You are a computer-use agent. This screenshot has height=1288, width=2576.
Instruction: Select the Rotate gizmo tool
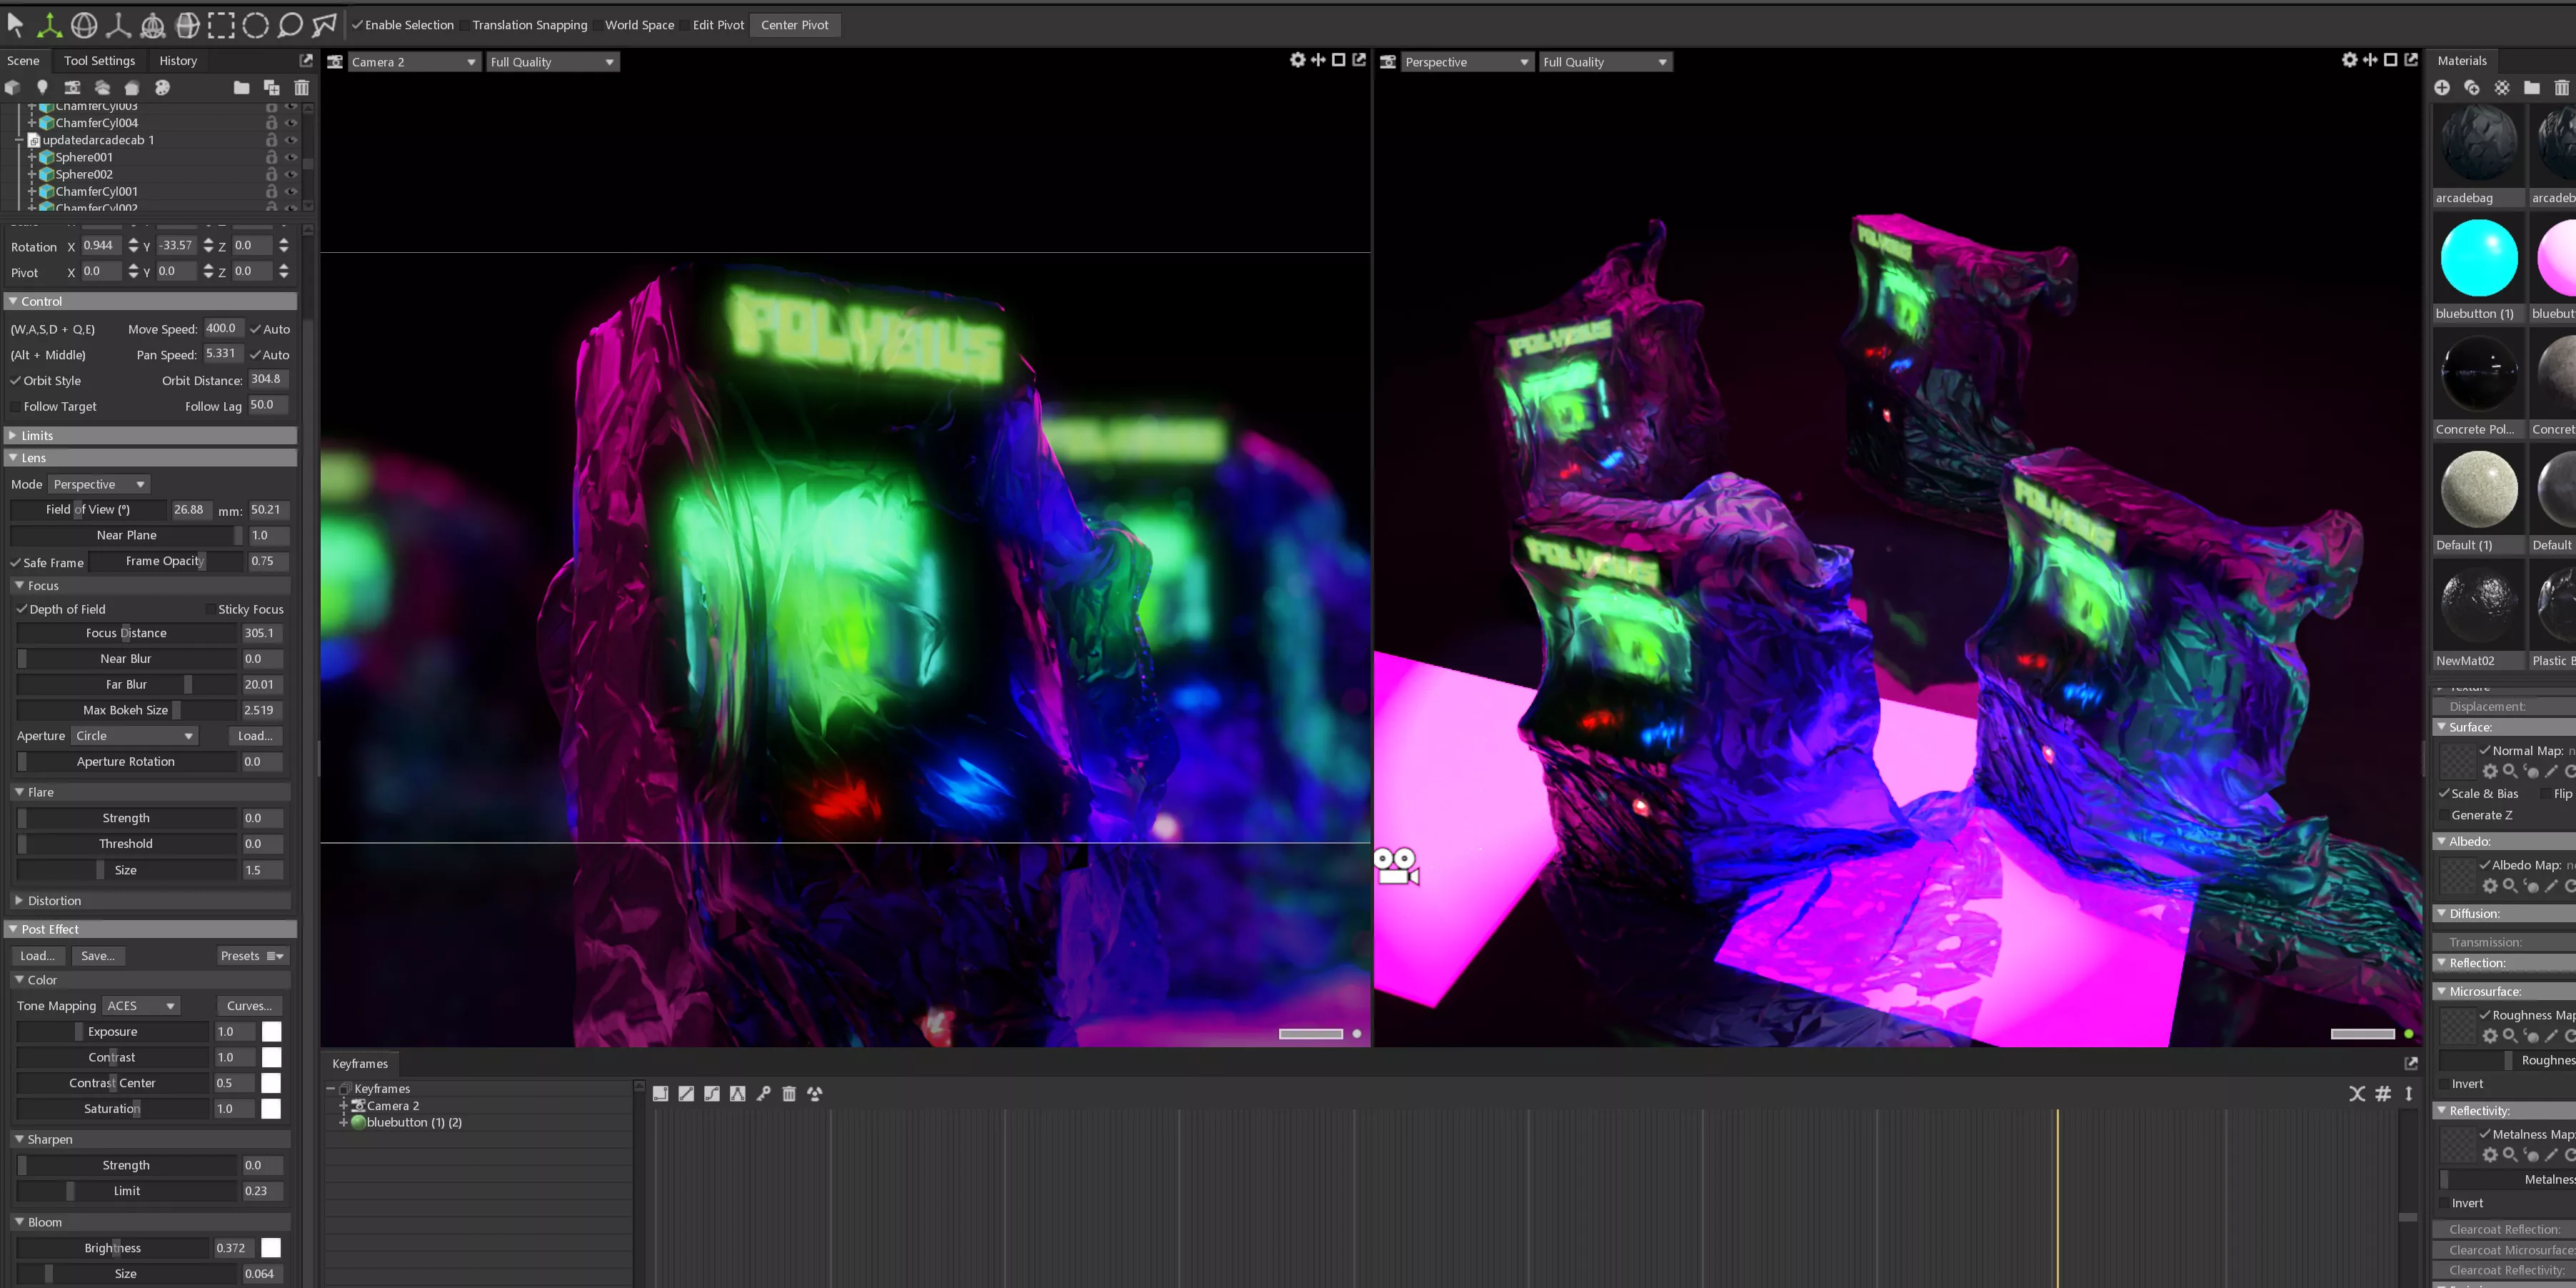point(84,24)
